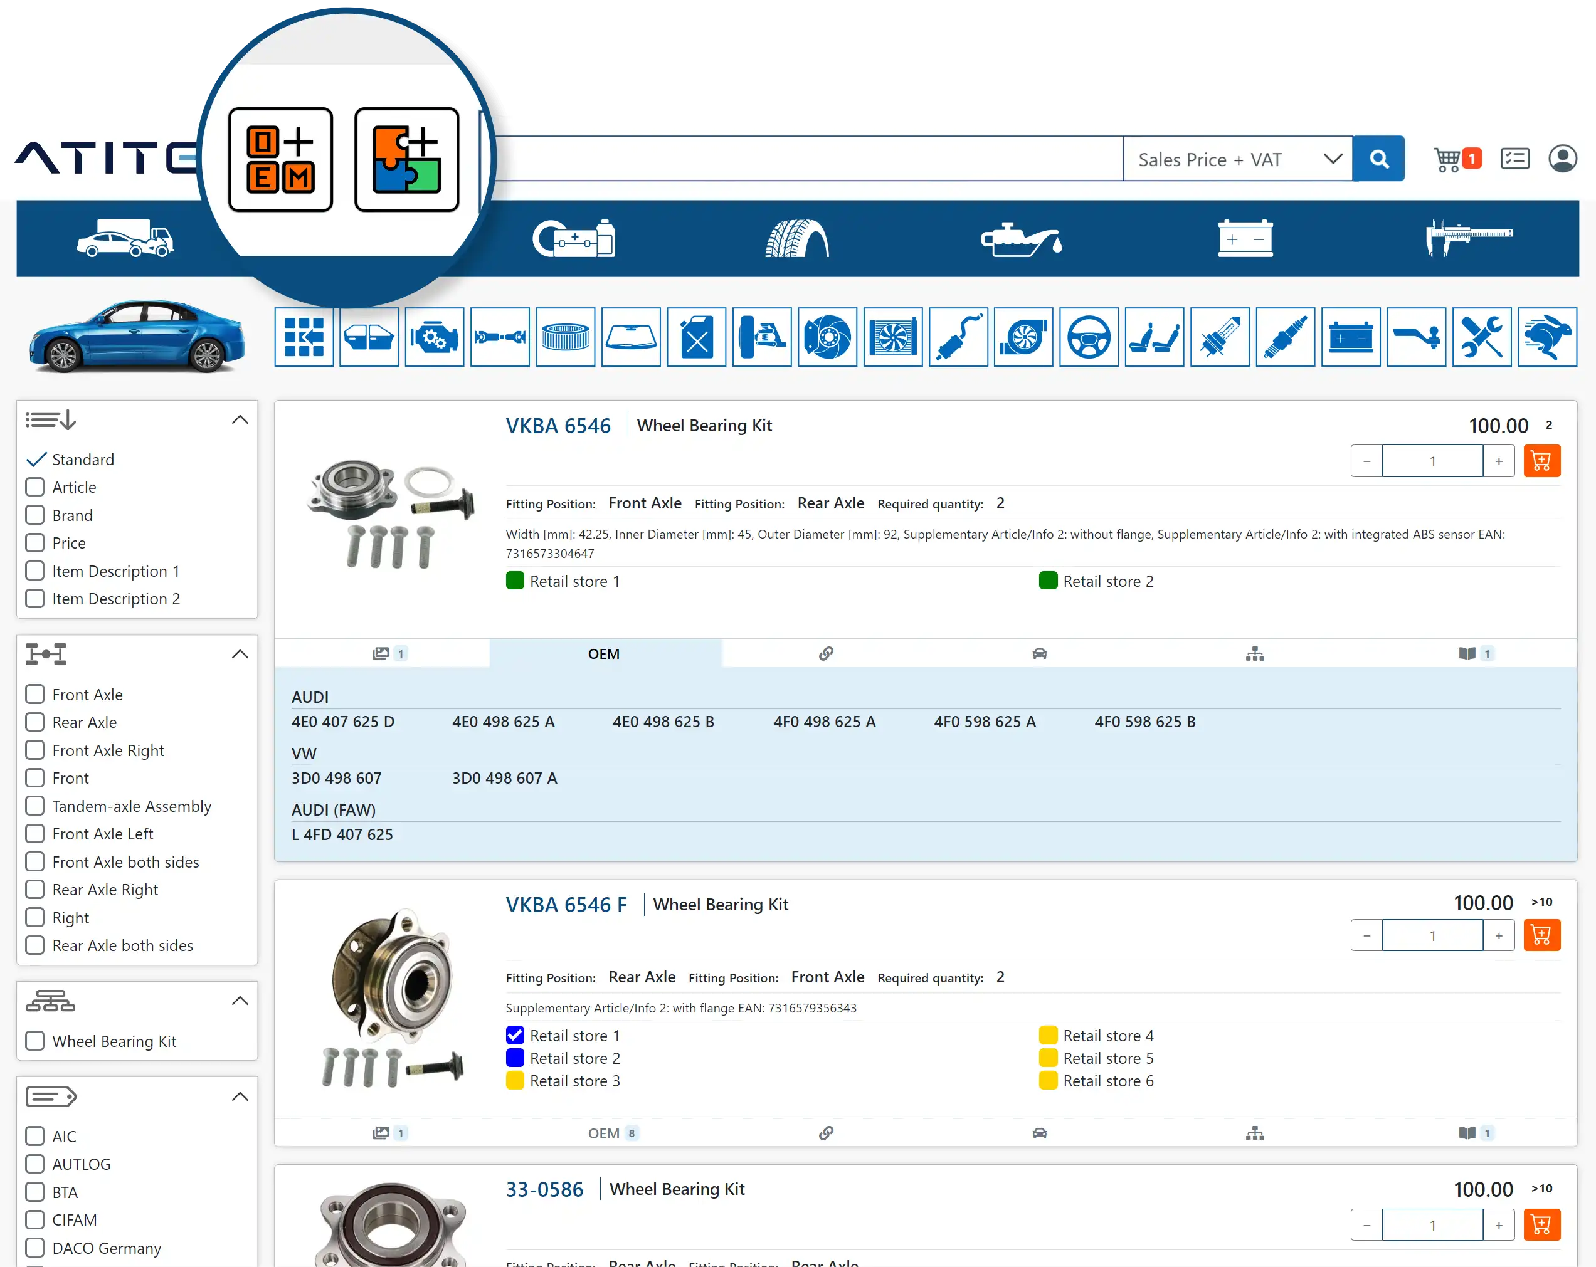Open the spark plug category icon

coord(1286,337)
